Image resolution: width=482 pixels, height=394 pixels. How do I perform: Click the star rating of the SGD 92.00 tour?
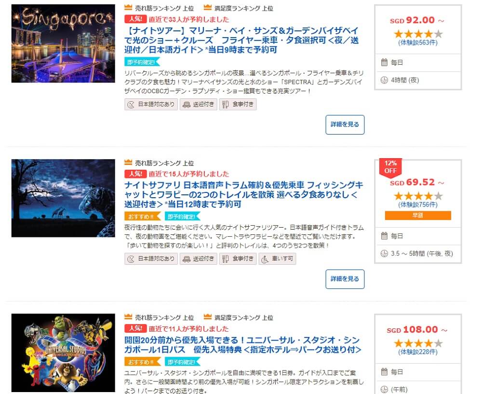coord(418,34)
